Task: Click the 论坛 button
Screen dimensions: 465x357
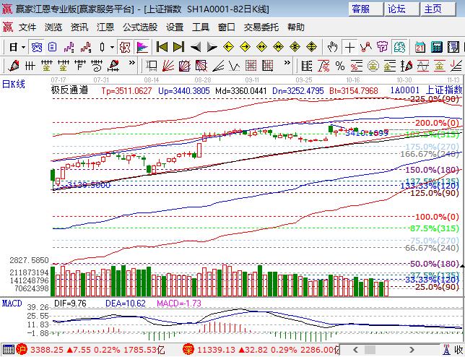Action: [396, 9]
